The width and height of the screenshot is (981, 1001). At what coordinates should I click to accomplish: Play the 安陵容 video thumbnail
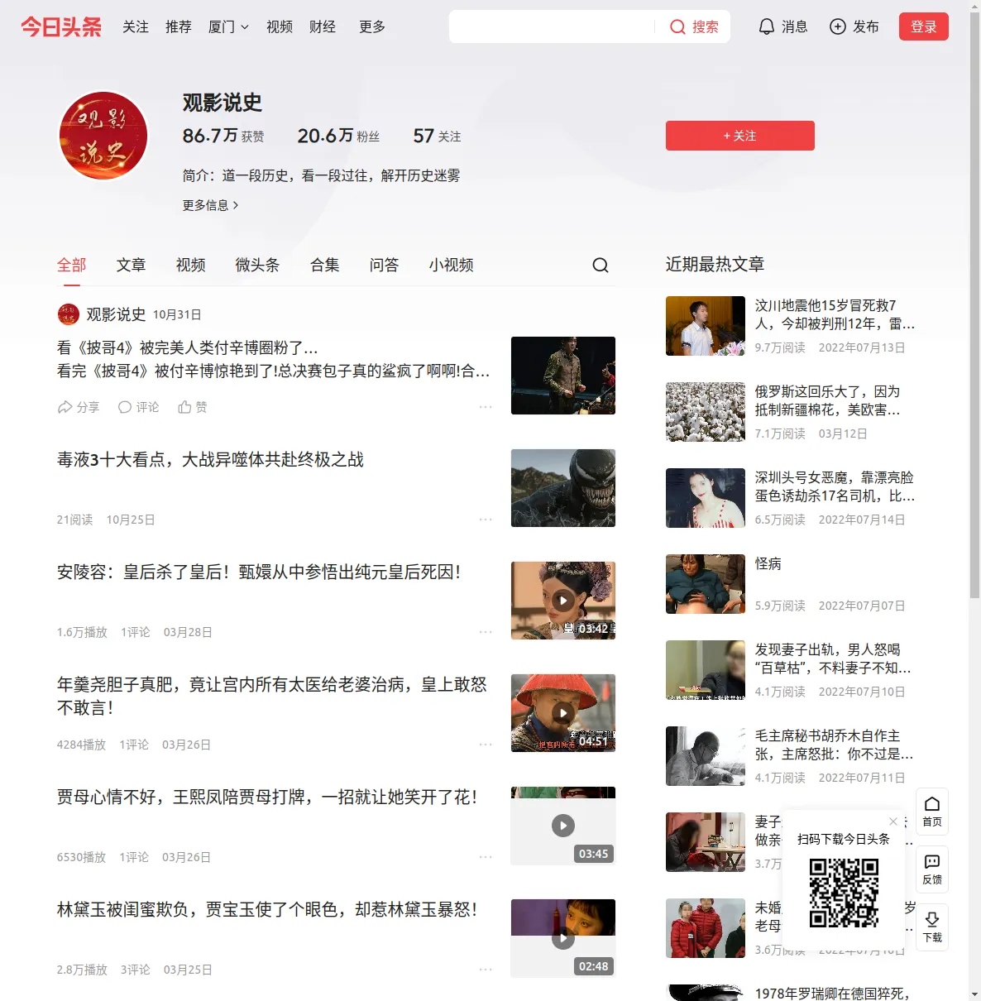point(563,601)
